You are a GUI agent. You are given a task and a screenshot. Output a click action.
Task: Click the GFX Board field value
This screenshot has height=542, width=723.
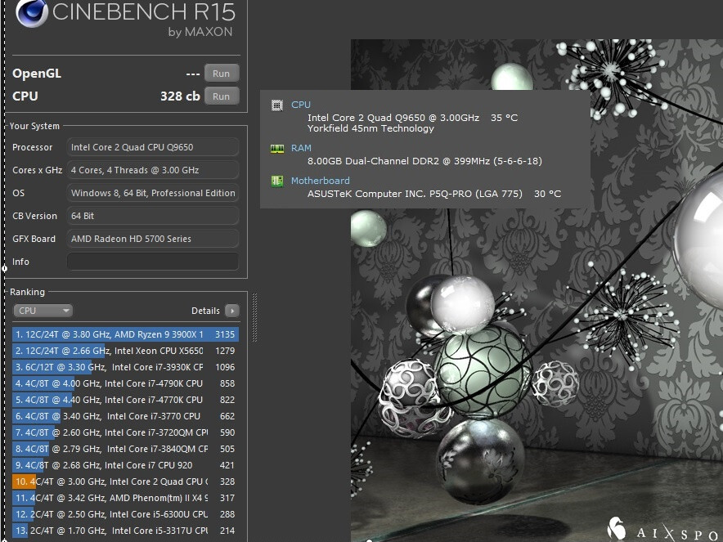pyautogui.click(x=153, y=239)
